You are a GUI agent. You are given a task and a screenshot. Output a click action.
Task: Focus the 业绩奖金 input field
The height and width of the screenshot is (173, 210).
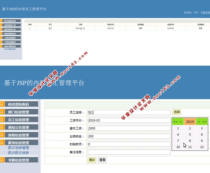click(129, 136)
